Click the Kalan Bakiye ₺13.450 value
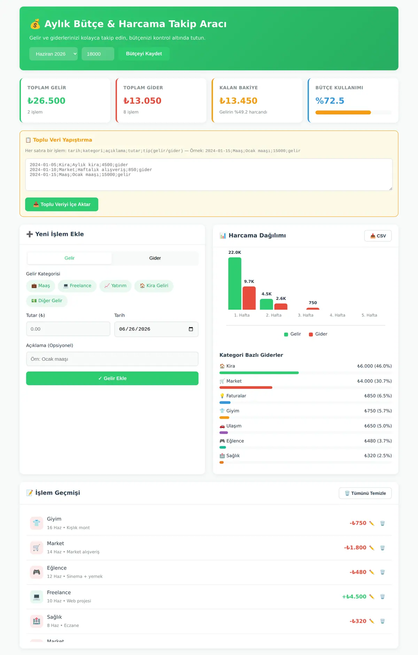418x655 pixels. coord(238,101)
